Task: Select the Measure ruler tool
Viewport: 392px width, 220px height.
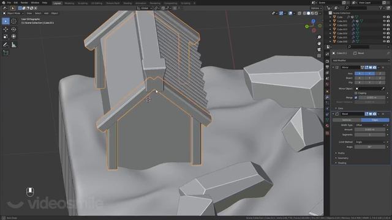Action: [x=13, y=45]
